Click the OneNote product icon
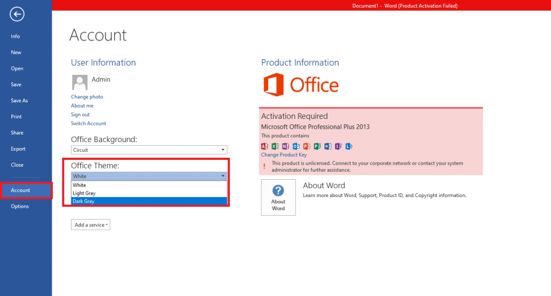The width and height of the screenshot is (551, 296). click(x=286, y=146)
